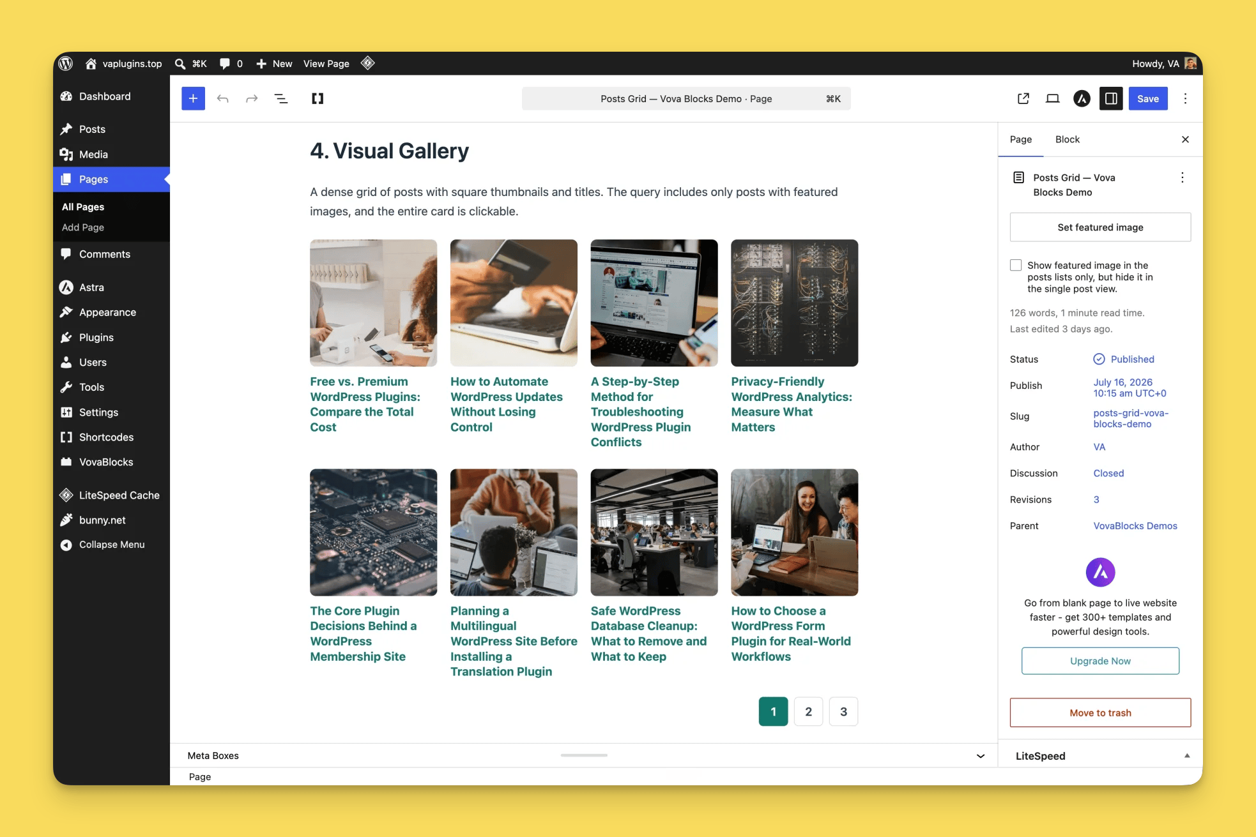The image size is (1256, 837).
Task: Collapse the admin sidebar menu
Action: click(112, 545)
